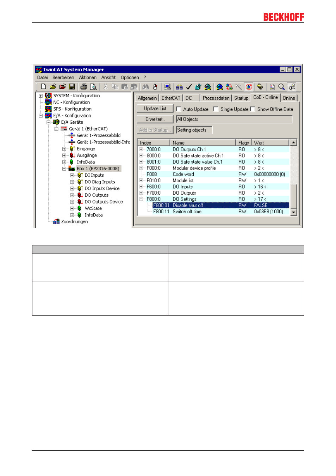Click the rightmost toolbar icon

292,87
